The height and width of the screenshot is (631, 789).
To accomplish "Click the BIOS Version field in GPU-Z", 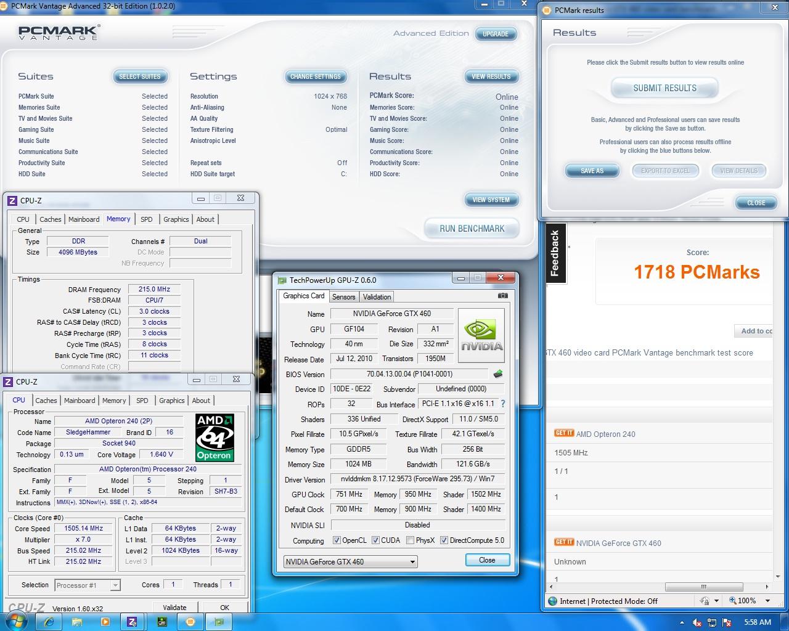I will [409, 374].
